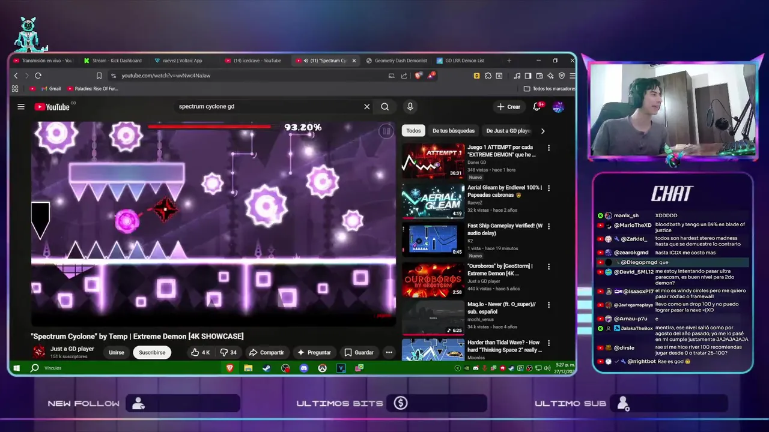This screenshot has width=769, height=432.
Task: Open options for Fast Ship Gameplay video
Action: [x=549, y=226]
